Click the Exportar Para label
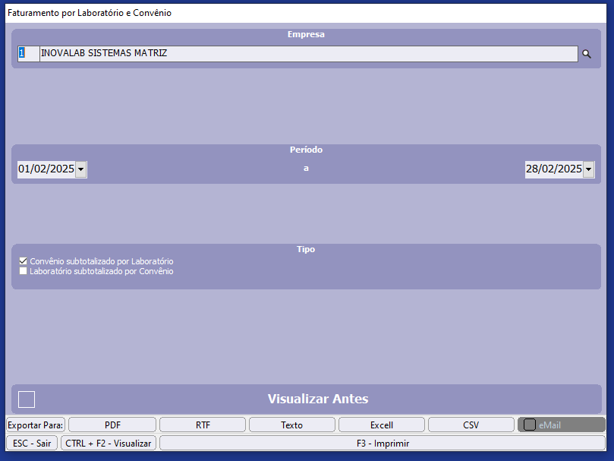 coord(36,425)
